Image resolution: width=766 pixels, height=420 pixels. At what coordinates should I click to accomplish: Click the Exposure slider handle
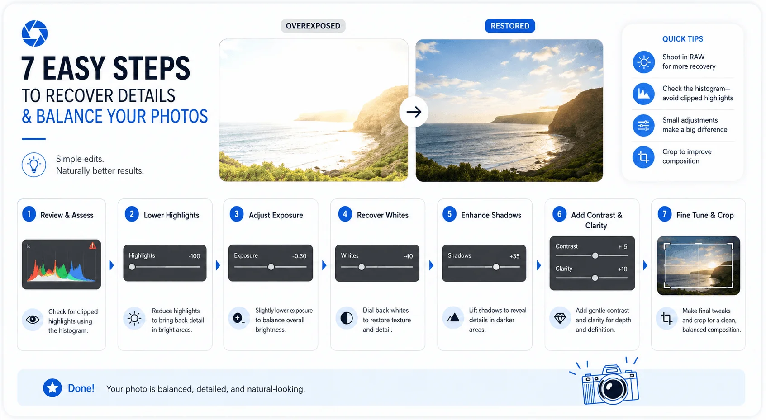point(271,267)
